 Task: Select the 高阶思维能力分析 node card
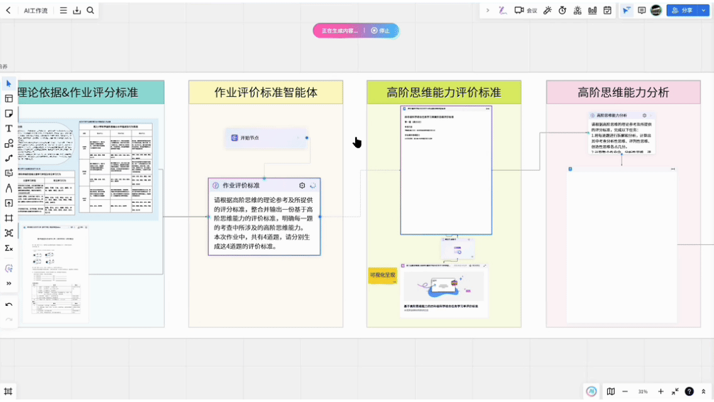coord(622,133)
